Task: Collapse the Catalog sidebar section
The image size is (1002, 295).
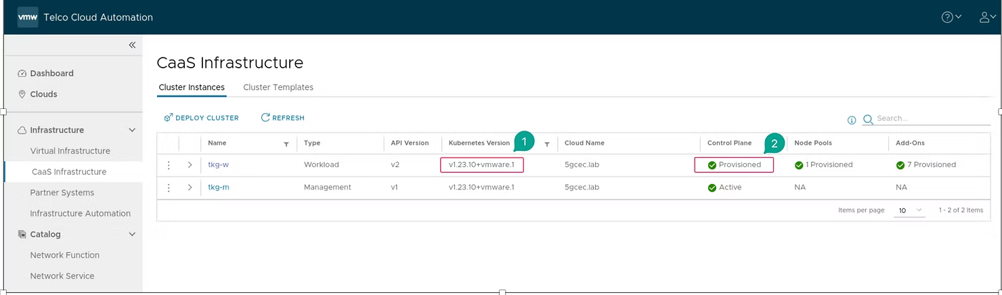Action: click(x=132, y=234)
